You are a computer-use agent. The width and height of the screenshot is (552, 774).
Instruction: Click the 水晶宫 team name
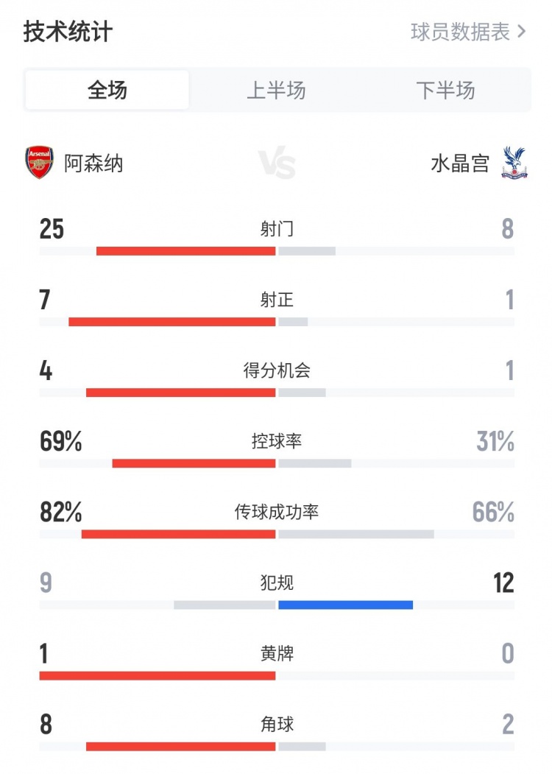click(x=460, y=163)
